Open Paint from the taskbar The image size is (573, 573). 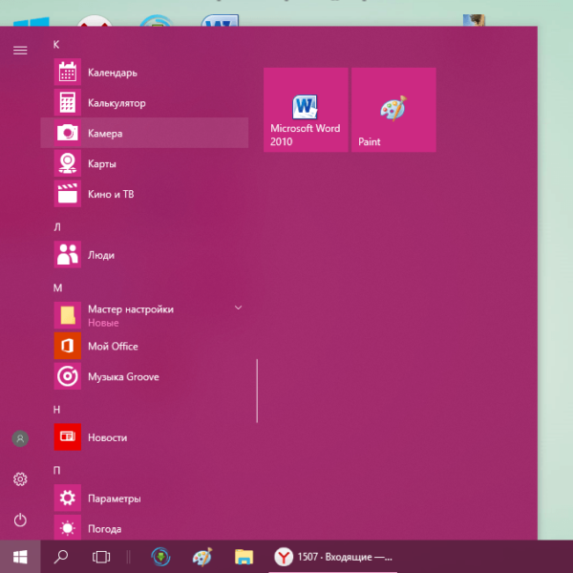pyautogui.click(x=202, y=557)
